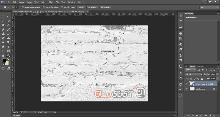Switch to the Channels tab
Screen dimensions: 220x117
pos(200,66)
